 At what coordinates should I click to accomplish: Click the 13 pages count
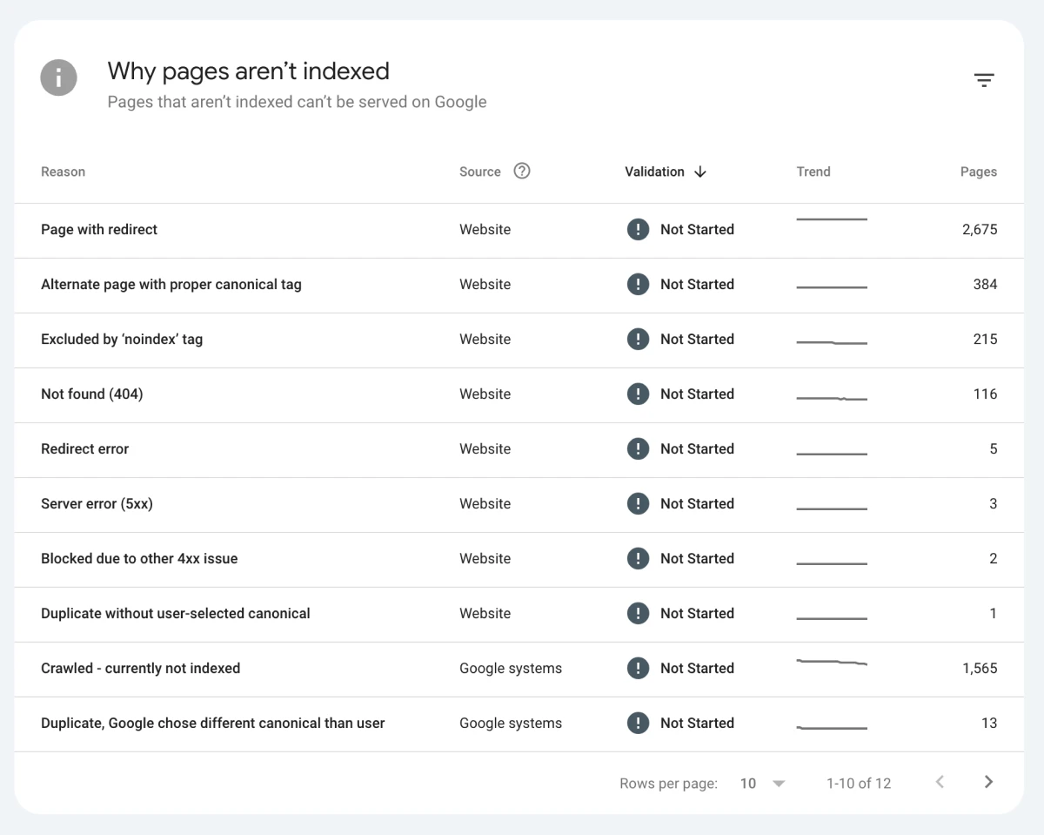989,724
